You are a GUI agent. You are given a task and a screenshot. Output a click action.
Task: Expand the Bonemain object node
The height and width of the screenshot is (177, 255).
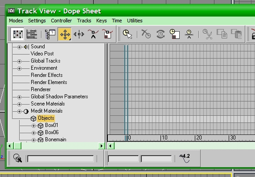(33, 140)
